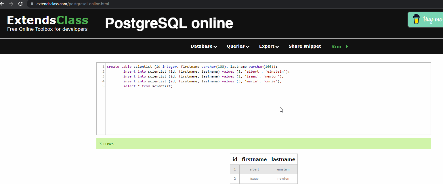443x184 pixels.
Task: Expand the Export dropdown chevron
Action: point(277,47)
